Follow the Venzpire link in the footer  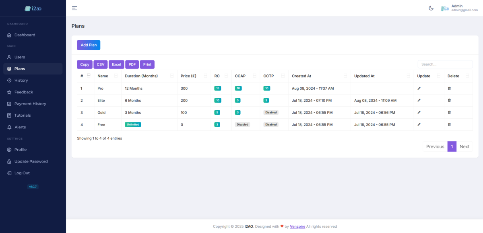[x=297, y=227]
